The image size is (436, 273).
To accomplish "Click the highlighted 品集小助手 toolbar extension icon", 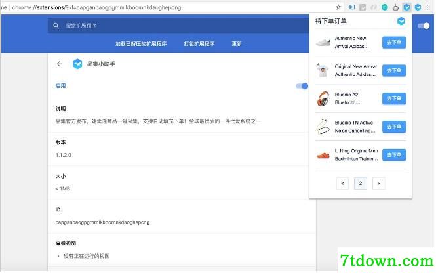I will tap(406, 7).
